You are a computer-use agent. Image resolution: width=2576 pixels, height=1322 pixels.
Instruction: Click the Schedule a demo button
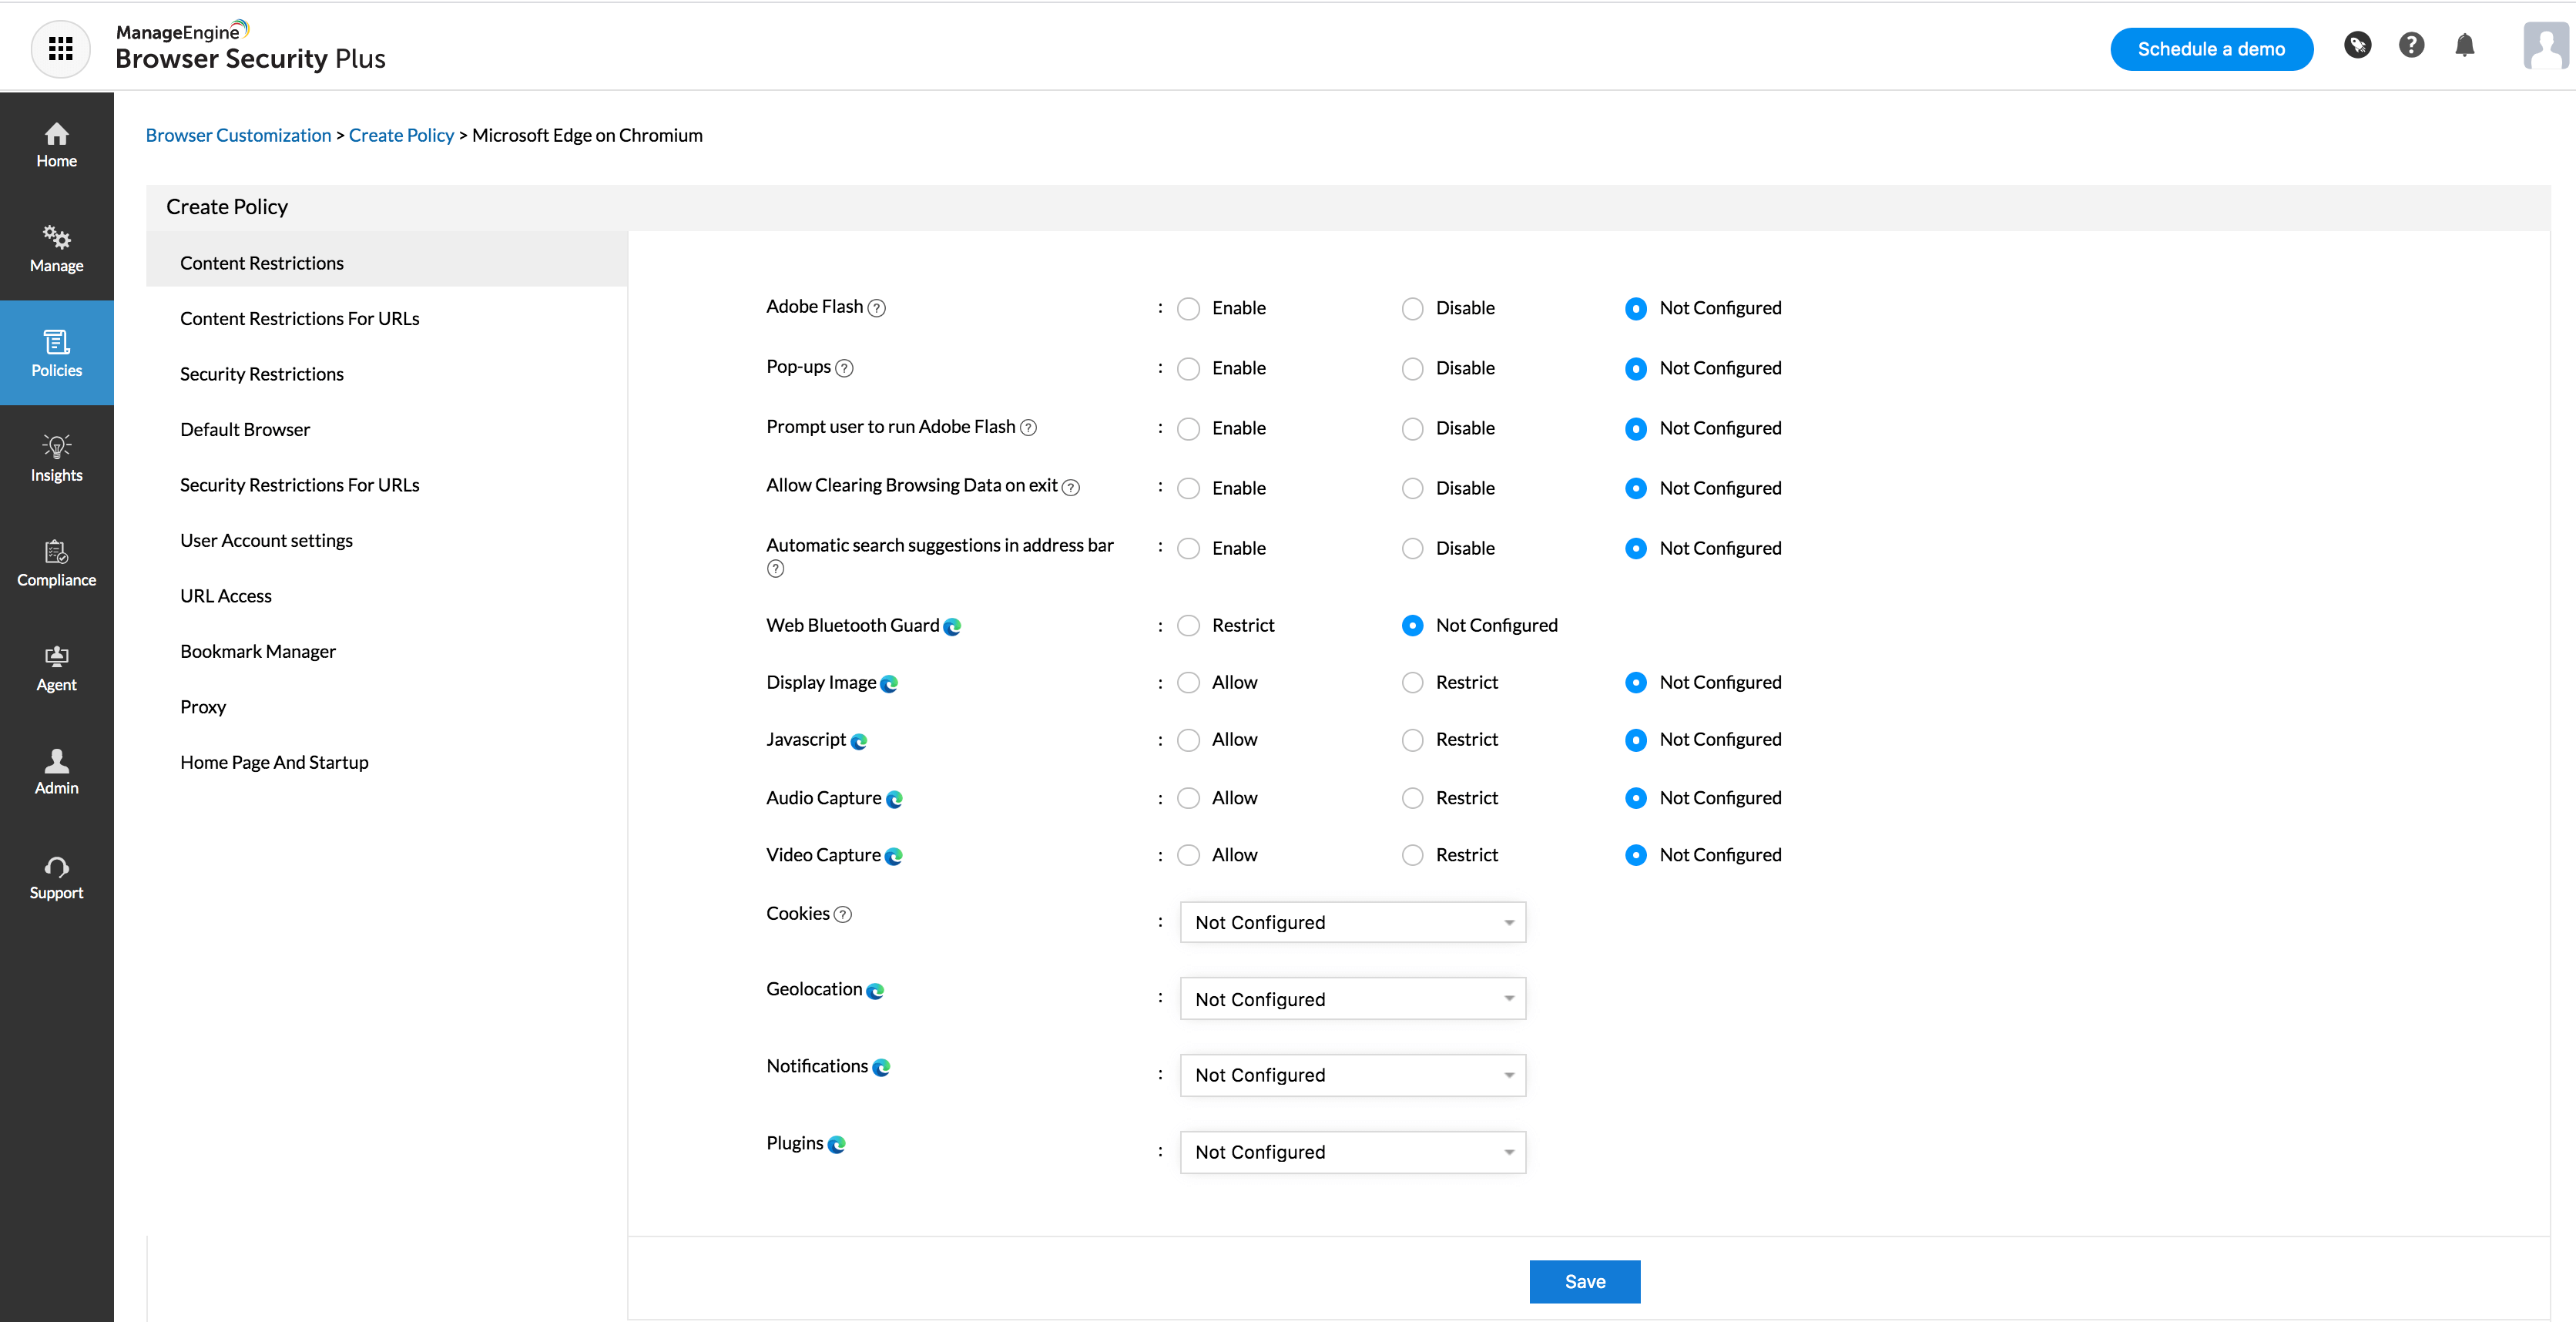point(2211,49)
